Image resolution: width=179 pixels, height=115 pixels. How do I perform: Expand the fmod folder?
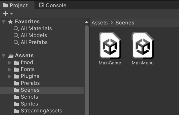tap(10, 62)
